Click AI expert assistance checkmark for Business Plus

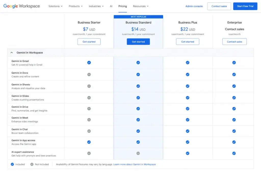[187, 153]
